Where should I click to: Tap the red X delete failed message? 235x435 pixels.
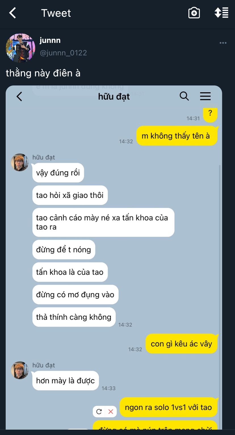111,411
